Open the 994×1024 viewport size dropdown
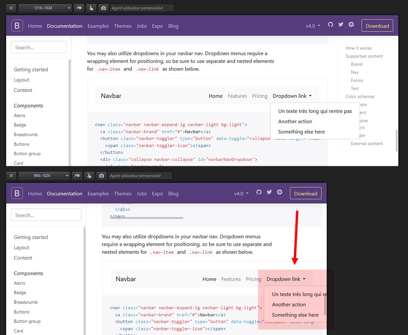The image size is (408, 335). (x=44, y=176)
